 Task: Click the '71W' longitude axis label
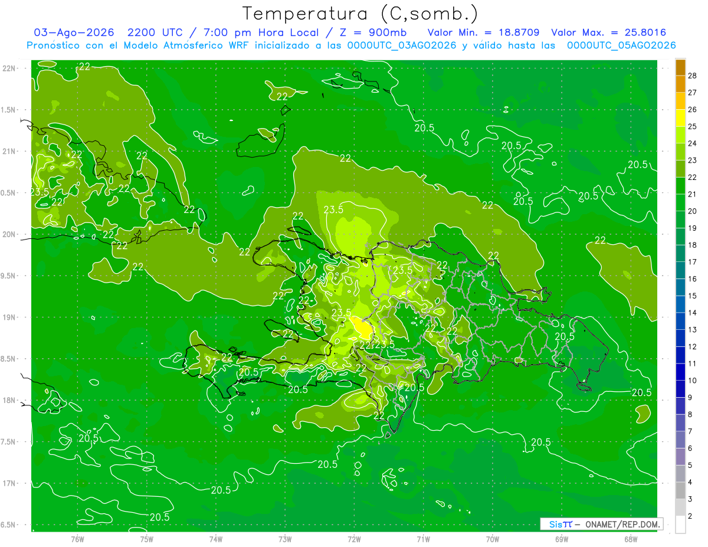[423, 539]
